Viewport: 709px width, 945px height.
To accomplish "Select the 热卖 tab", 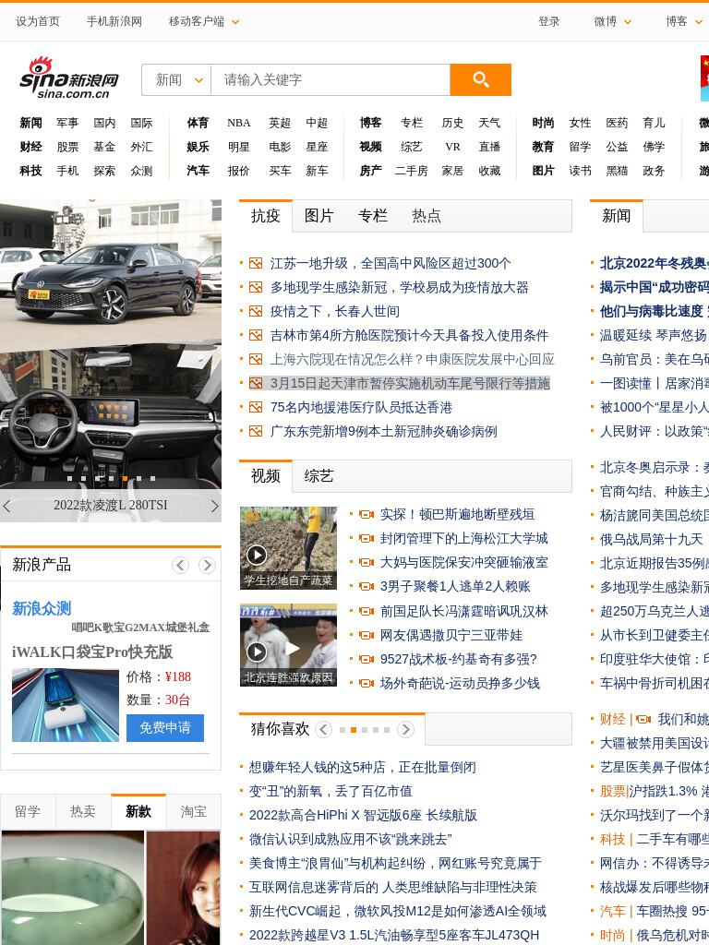I will (83, 812).
